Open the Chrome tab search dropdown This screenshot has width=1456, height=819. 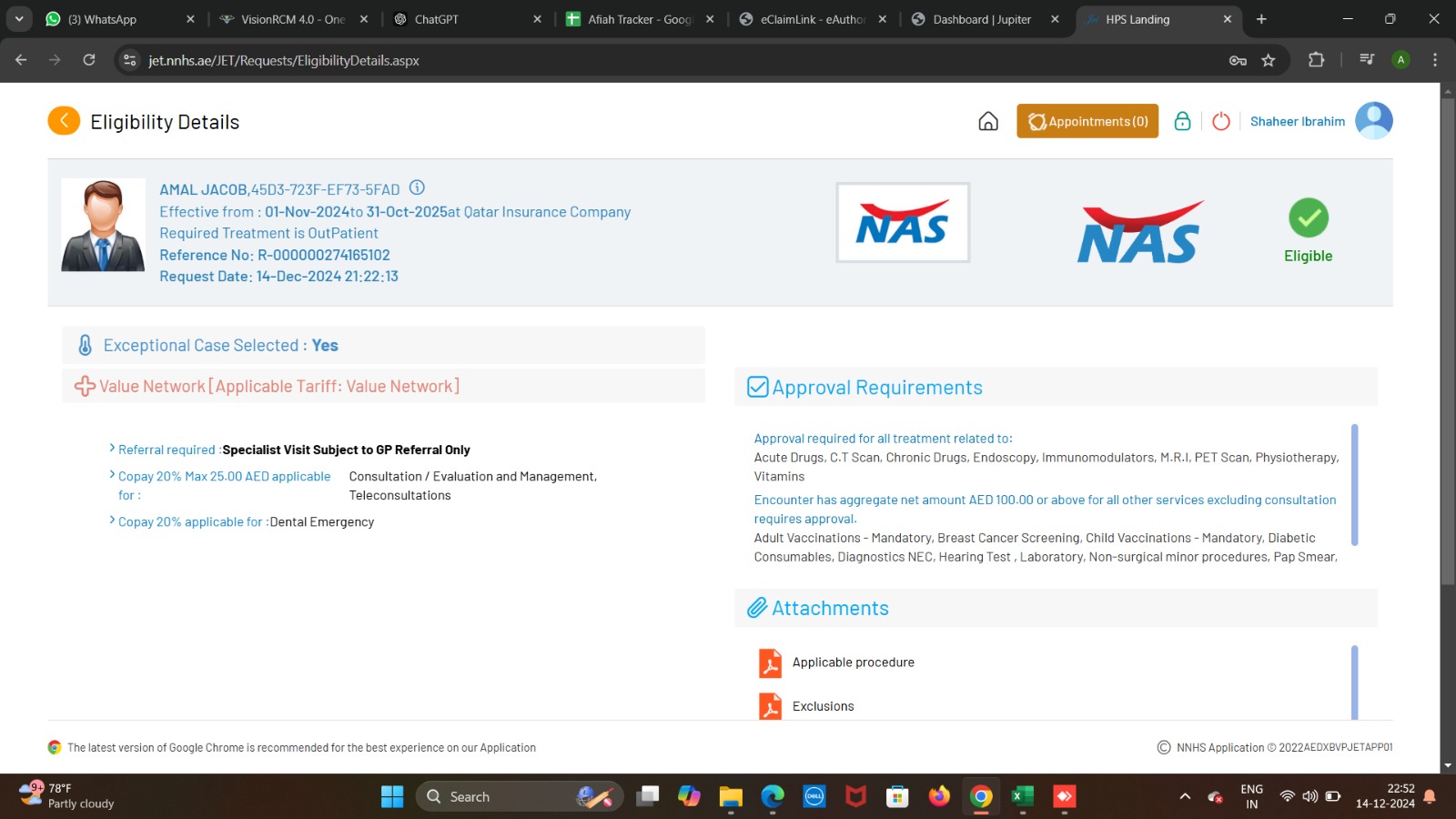pyautogui.click(x=19, y=19)
